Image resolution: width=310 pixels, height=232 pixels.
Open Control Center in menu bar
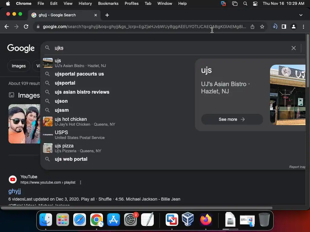coord(255,3)
